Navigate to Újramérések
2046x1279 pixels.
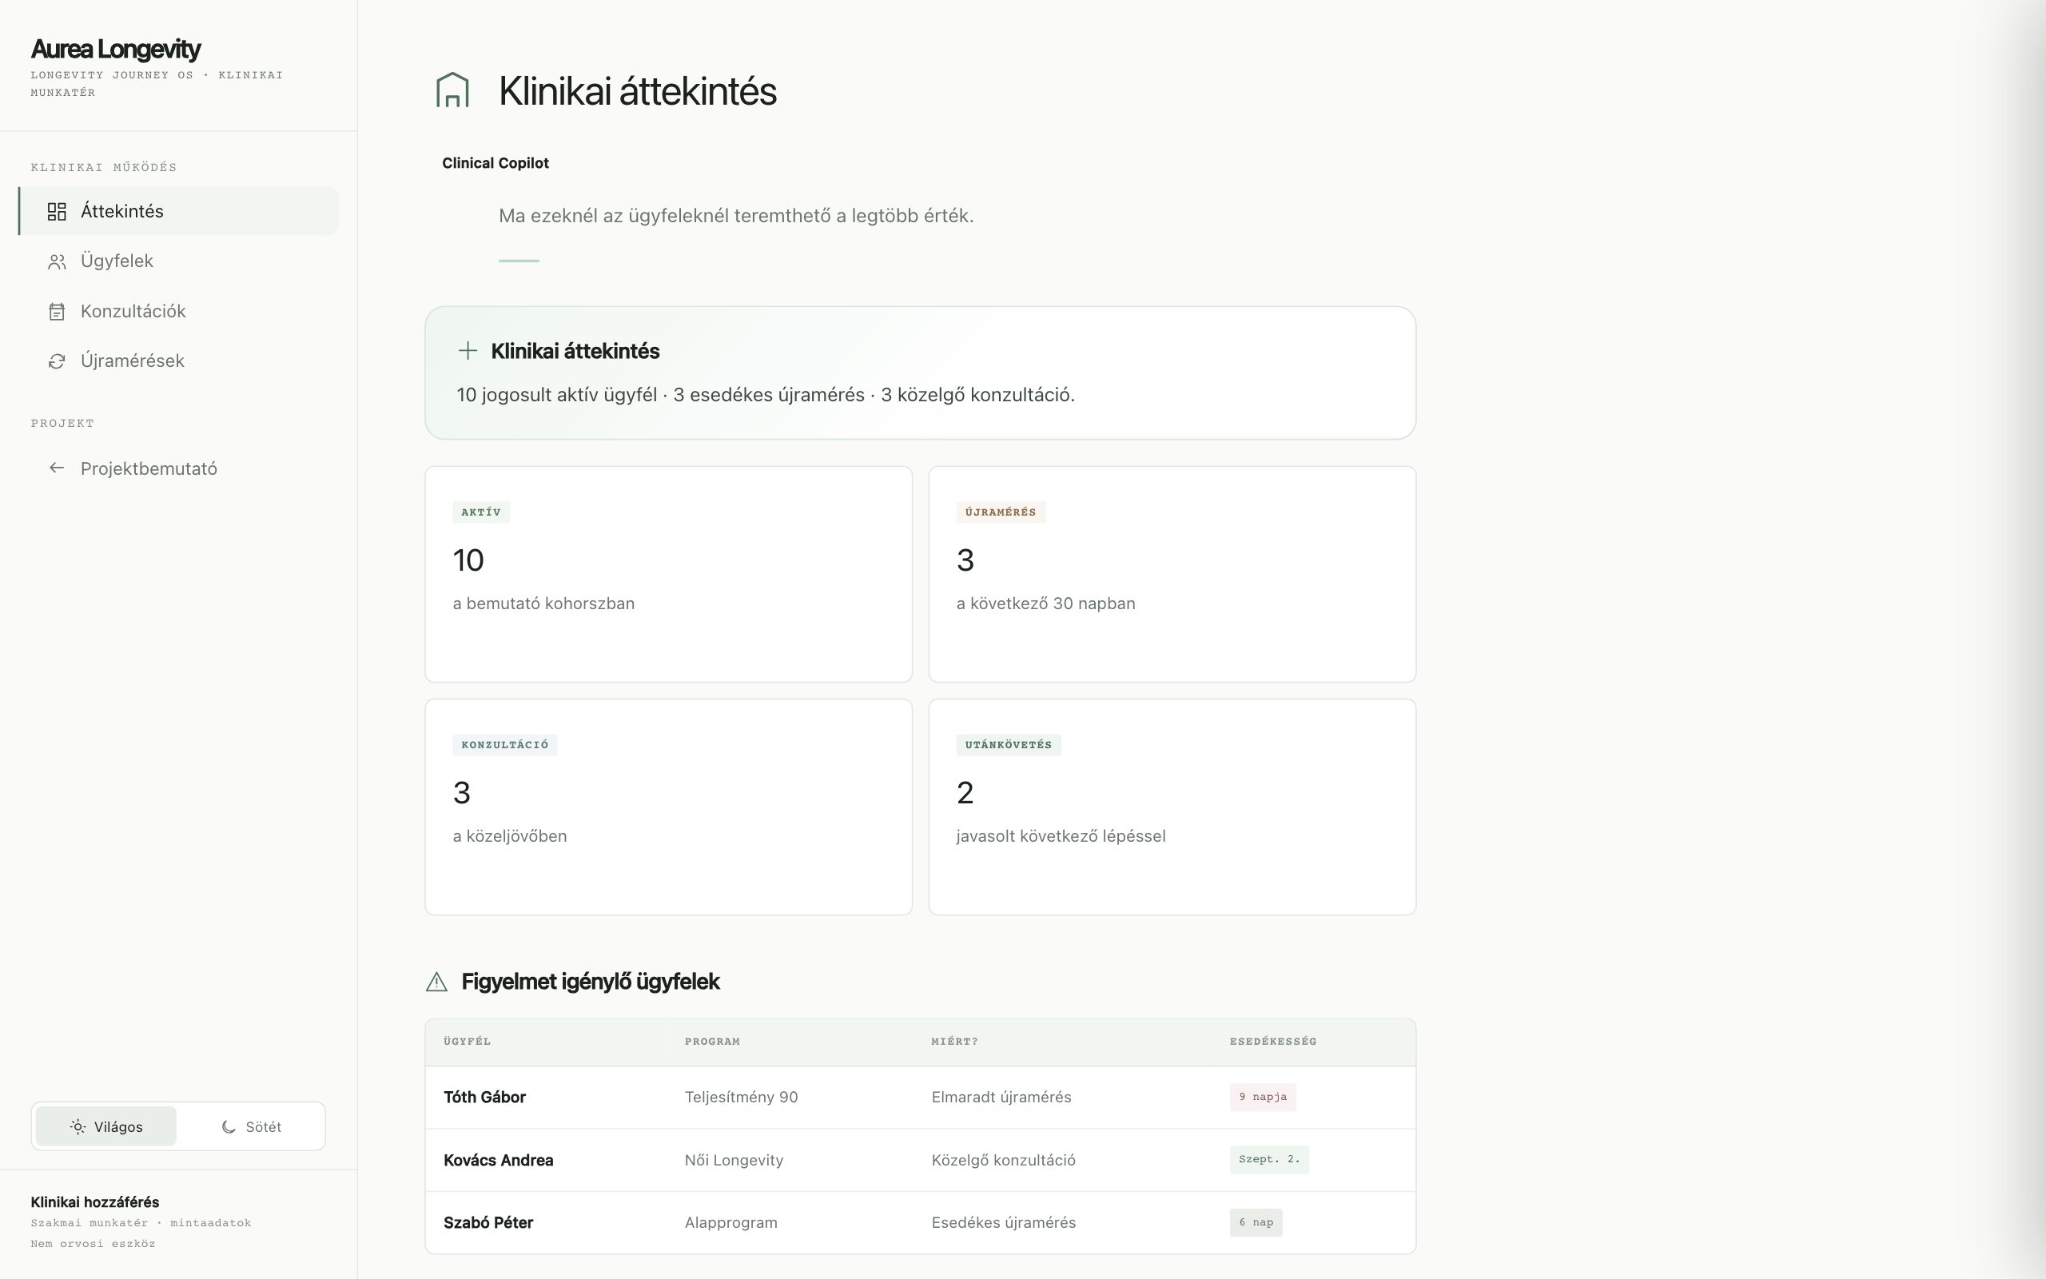click(178, 361)
